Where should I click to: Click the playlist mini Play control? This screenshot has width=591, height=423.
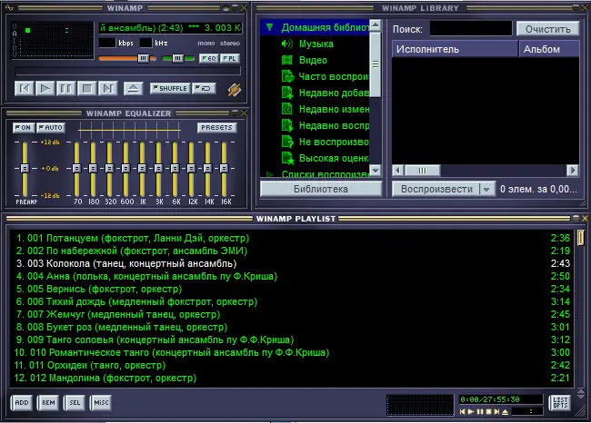[470, 412]
